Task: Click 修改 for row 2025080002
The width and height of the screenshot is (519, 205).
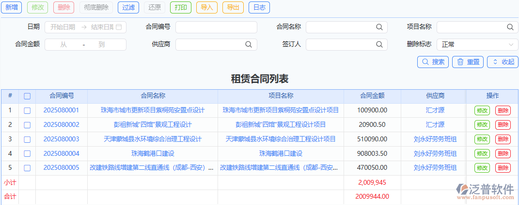Action: pyautogui.click(x=482, y=125)
